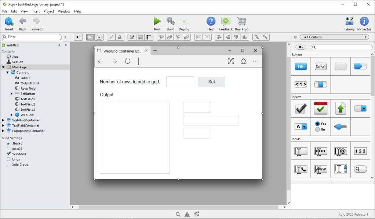This screenshot has width=375, height=219.
Task: Click the Filter field in the navigator
Action: [31, 37]
